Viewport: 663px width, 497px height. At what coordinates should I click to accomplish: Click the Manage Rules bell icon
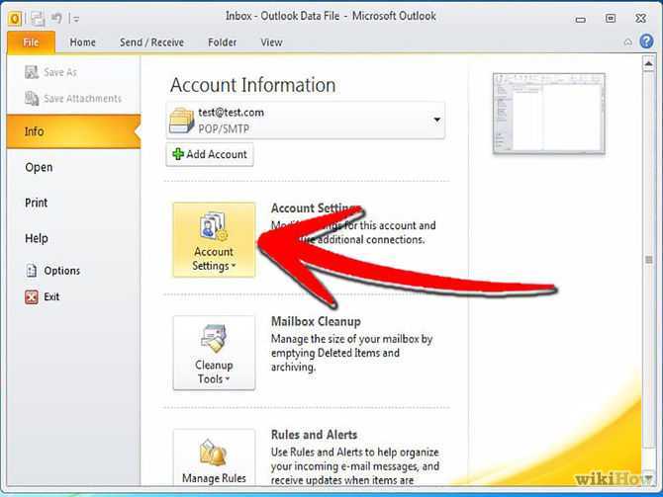(214, 453)
